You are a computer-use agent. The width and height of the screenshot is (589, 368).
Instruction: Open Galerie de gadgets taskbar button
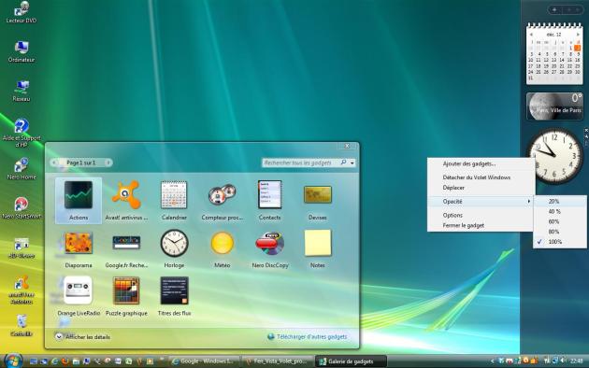[x=351, y=361]
